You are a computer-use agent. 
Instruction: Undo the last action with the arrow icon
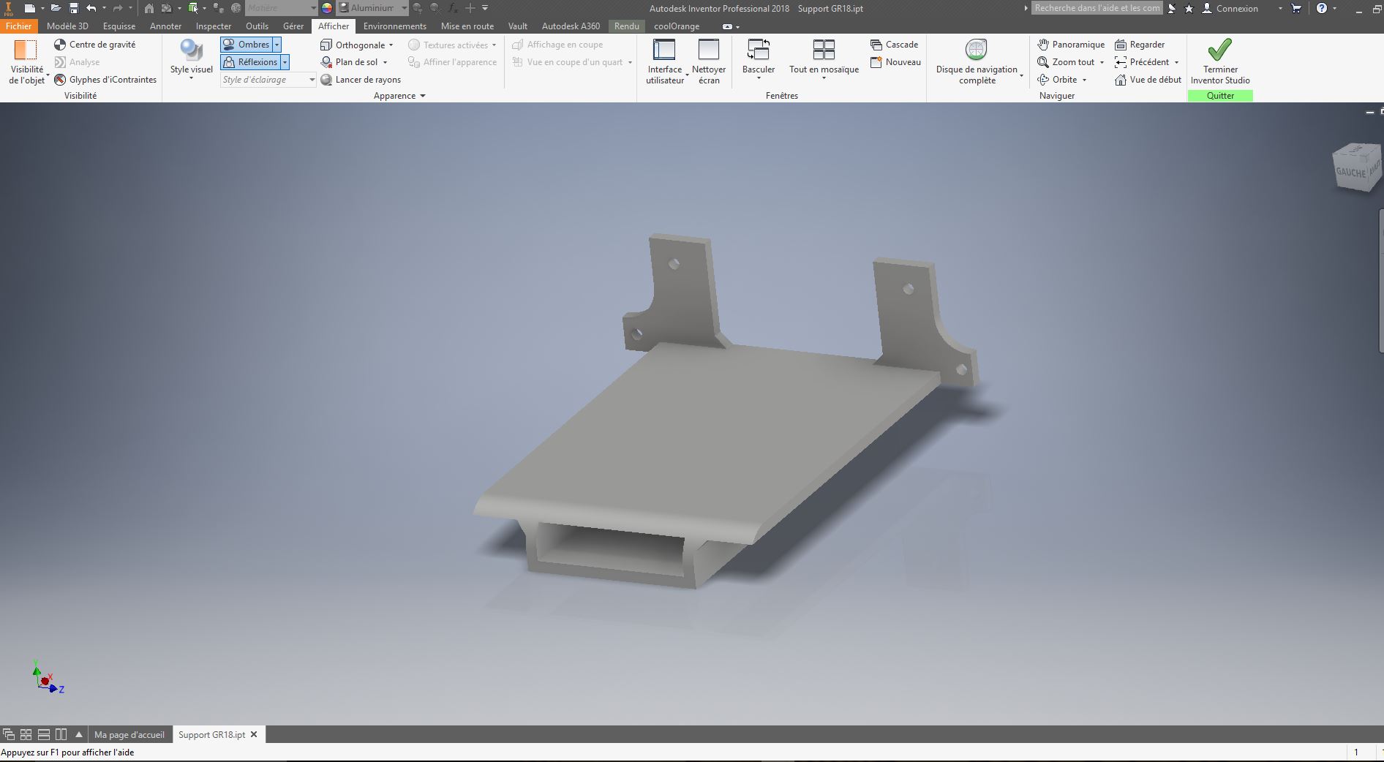[91, 8]
